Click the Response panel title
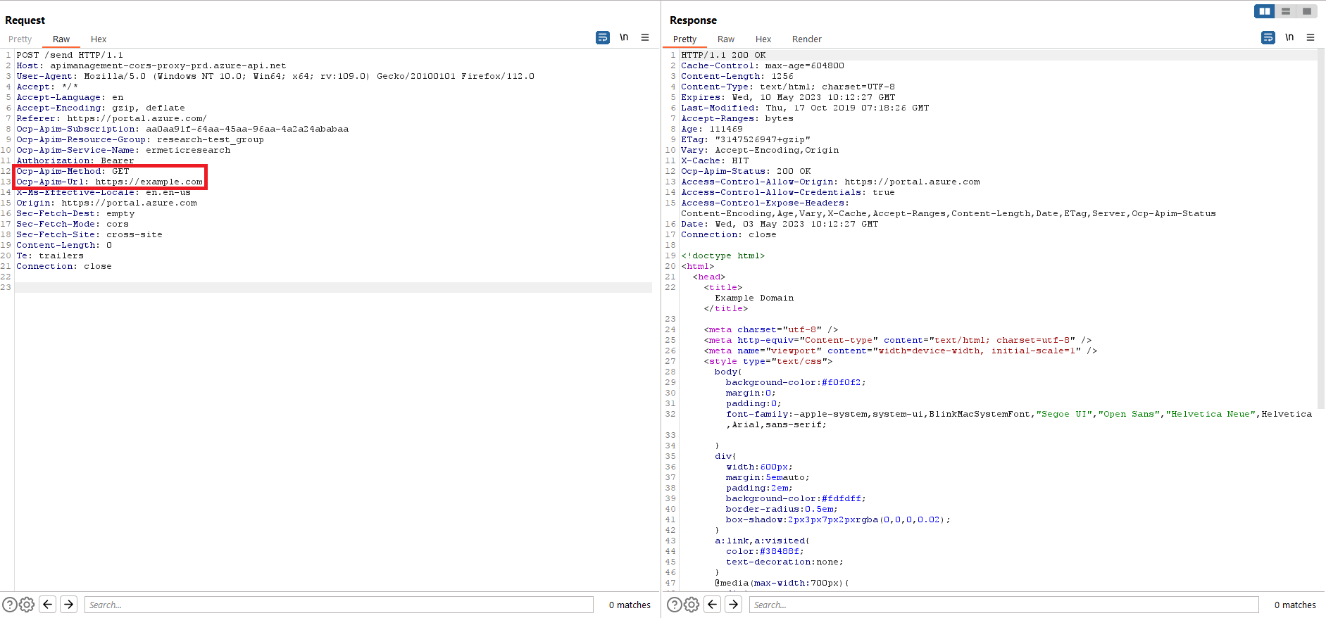Screen dimensions: 1326x618 693,20
